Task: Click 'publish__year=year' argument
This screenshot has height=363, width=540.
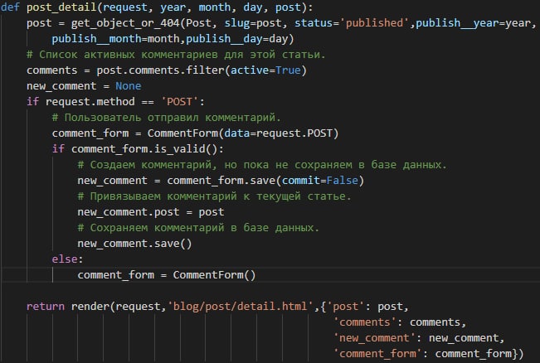Action: coord(473,23)
